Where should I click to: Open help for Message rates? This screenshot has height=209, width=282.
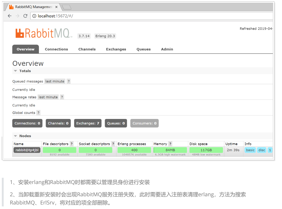coord(62,97)
